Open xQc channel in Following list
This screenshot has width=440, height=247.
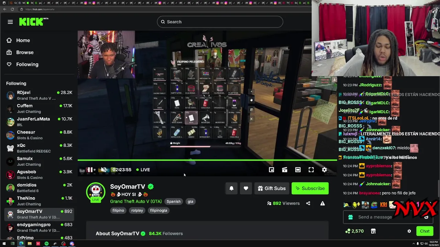pos(40,148)
